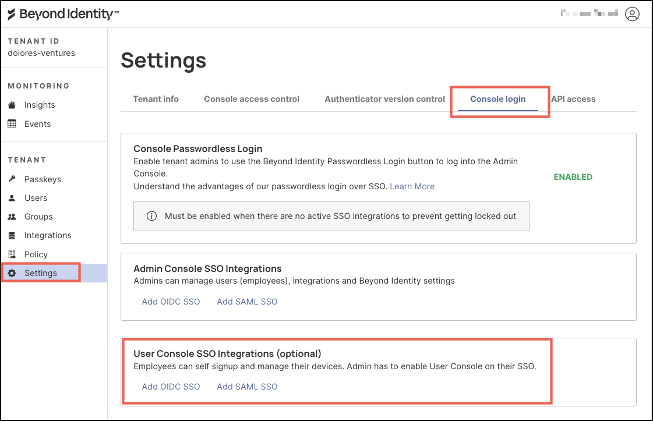This screenshot has width=653, height=421.
Task: Add OIDC SSO for User Console
Action: [171, 387]
